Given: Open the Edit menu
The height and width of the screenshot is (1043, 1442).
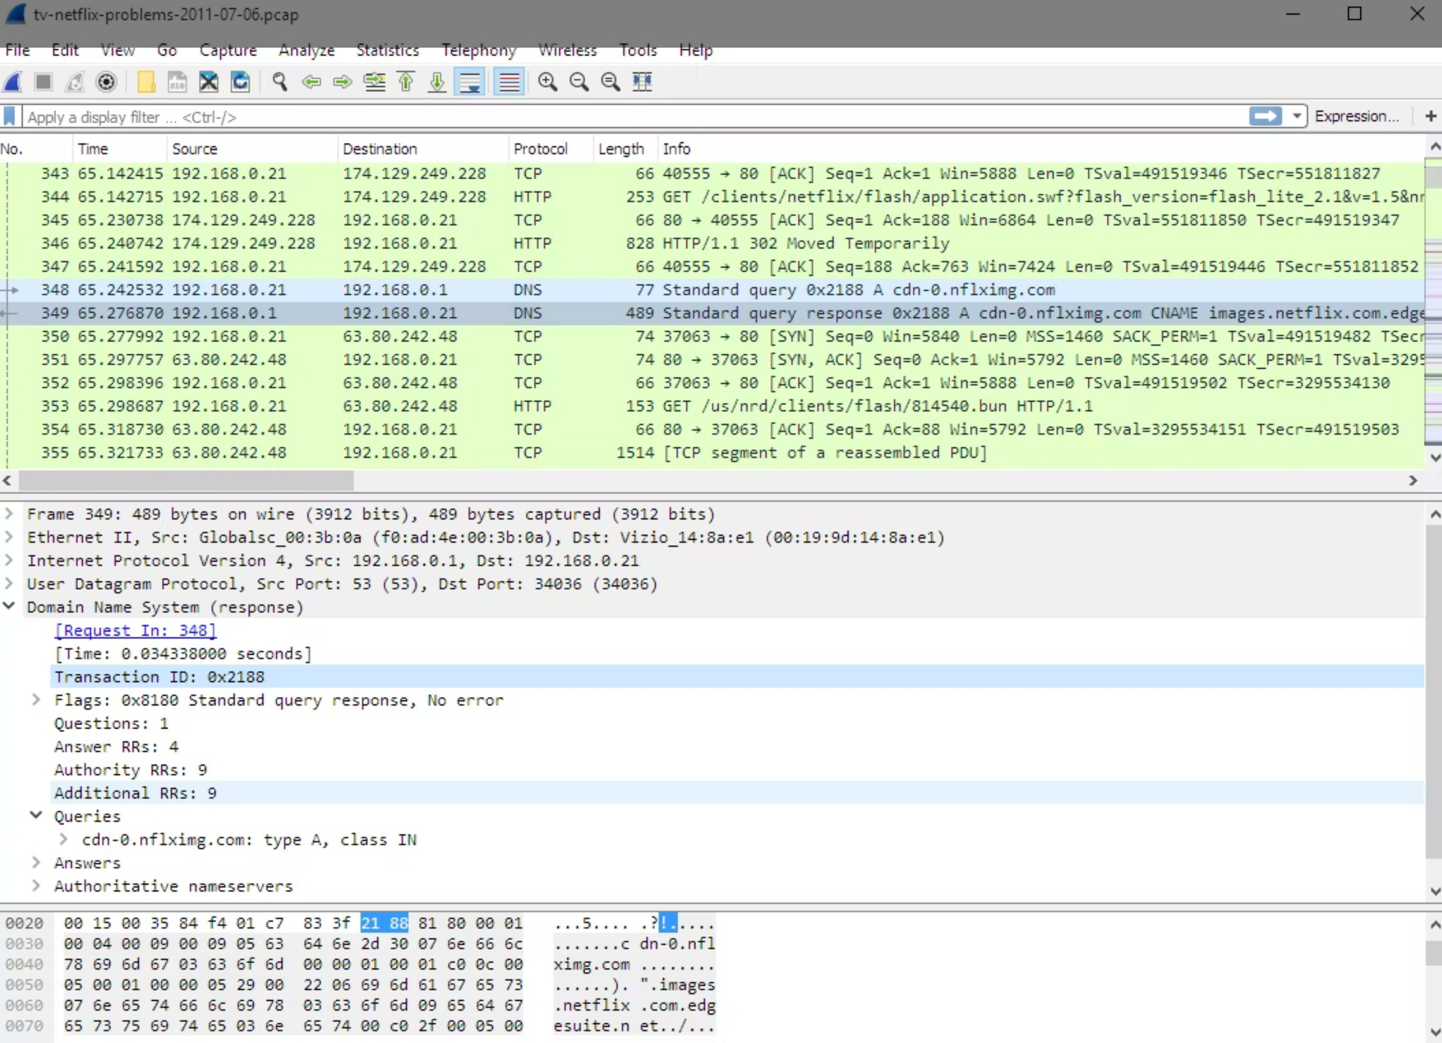Looking at the screenshot, I should (65, 50).
